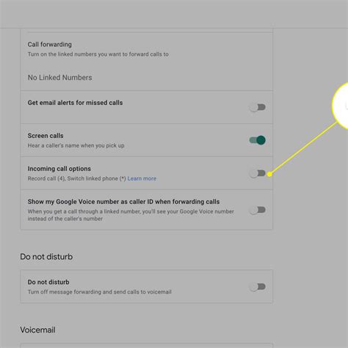Click the Incoming call options label
Image resolution: width=348 pixels, height=348 pixels.
59,169
